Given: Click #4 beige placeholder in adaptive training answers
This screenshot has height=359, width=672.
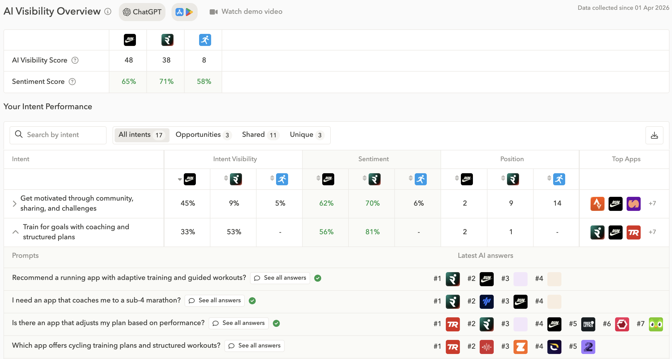Looking at the screenshot, I should 554,279.
